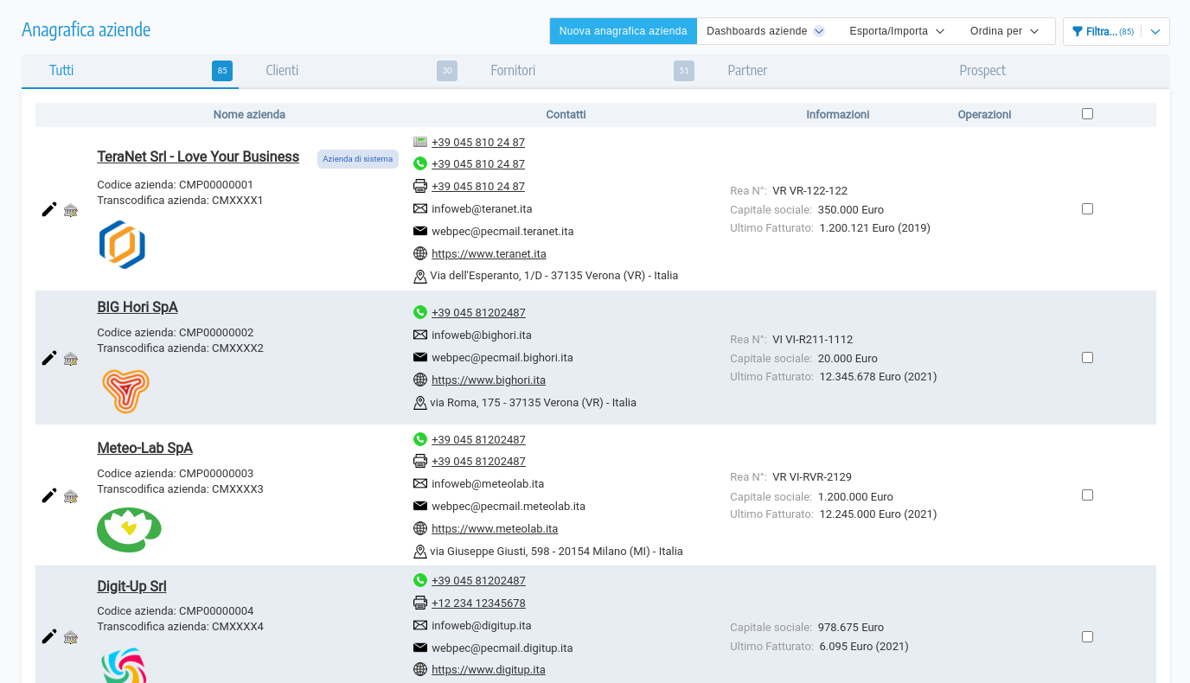Click the map pin icon for TeraNet's Verona address
The width and height of the screenshot is (1190, 683).
point(420,275)
